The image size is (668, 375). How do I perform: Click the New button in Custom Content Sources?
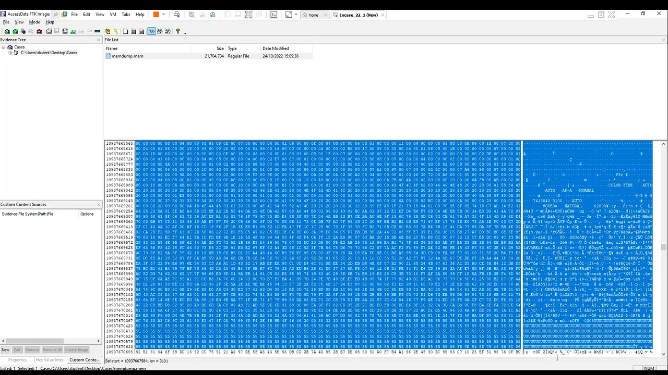pyautogui.click(x=6, y=350)
